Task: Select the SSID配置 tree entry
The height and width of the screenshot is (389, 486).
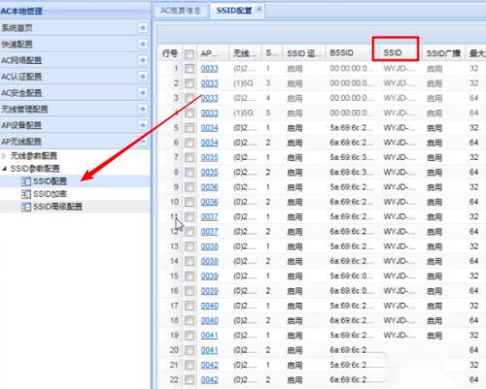Action: click(x=50, y=181)
